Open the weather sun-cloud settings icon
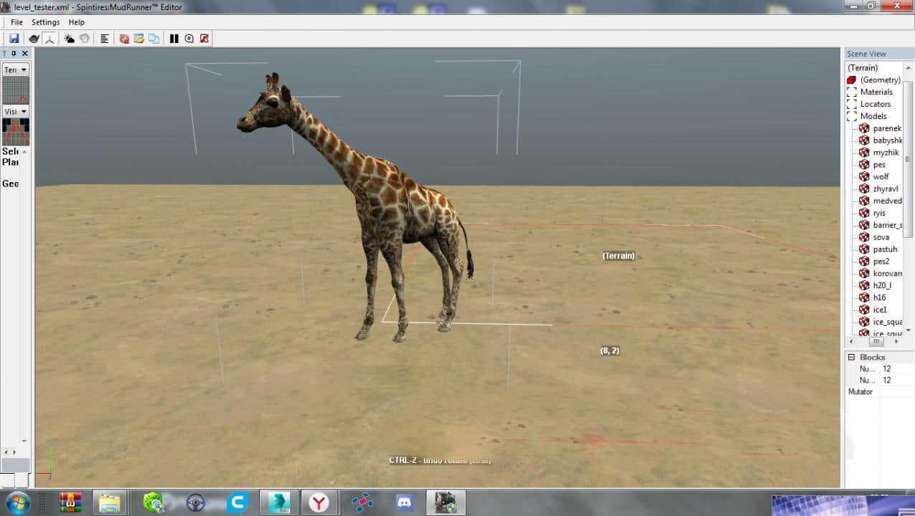915x516 pixels. (69, 39)
